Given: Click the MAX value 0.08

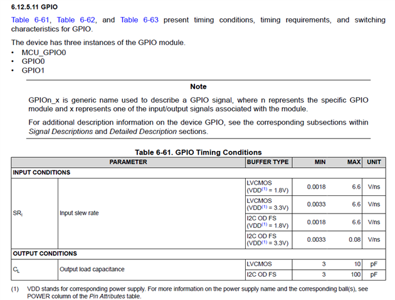Looking at the screenshot, I should [x=354, y=240].
